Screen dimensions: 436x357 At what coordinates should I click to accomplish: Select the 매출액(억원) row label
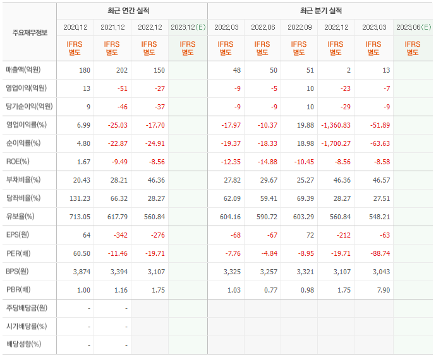click(x=23, y=70)
